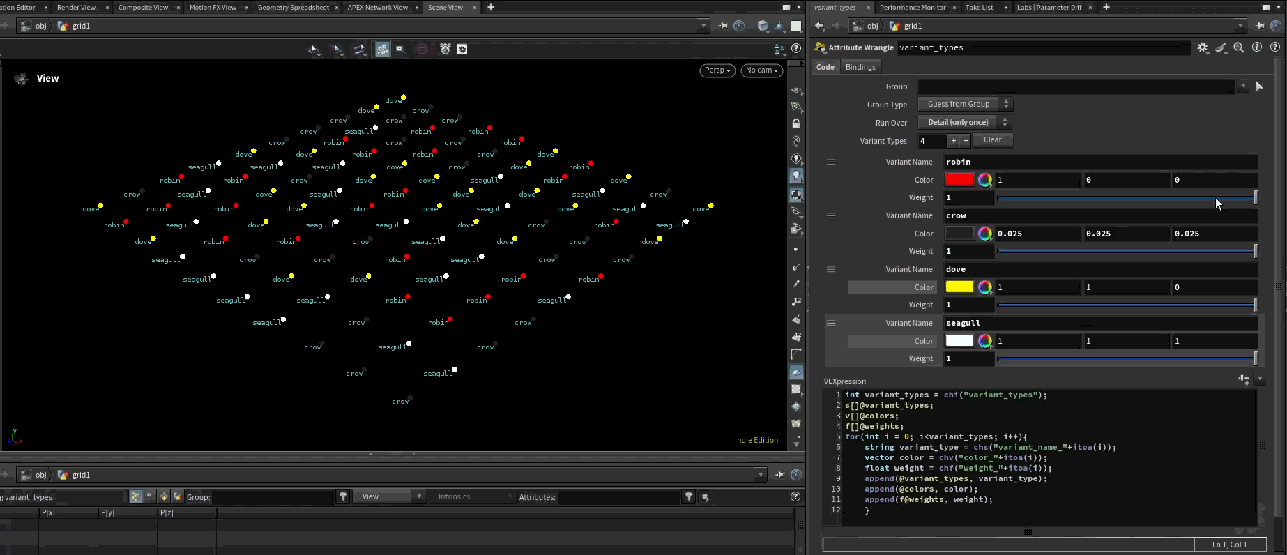
Task: Click the search parameters magnifier icon
Action: click(x=1239, y=47)
